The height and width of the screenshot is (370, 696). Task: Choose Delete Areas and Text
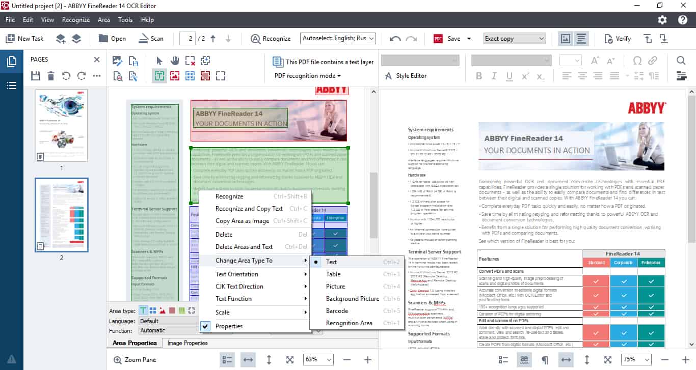click(256, 247)
